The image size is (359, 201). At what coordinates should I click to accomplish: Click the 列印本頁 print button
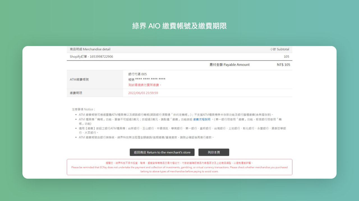214,152
